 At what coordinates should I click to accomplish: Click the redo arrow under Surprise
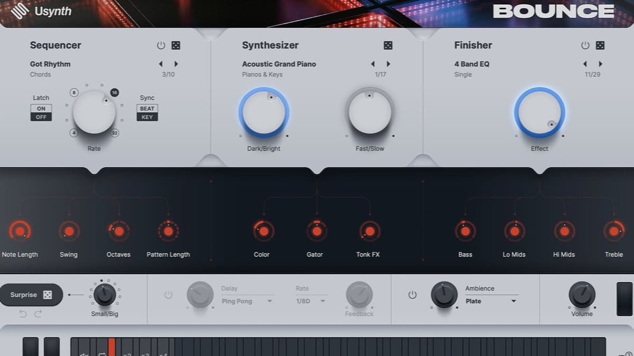click(38, 314)
